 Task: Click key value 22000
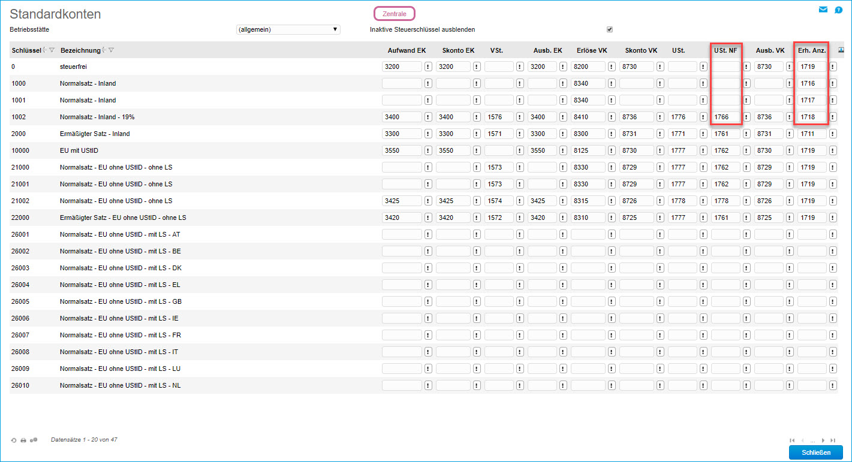[x=20, y=218]
